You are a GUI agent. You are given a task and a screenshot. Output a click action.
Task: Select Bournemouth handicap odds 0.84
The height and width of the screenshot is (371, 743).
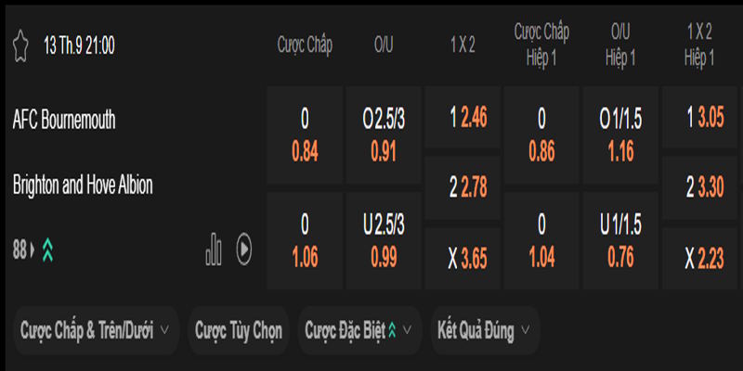pyautogui.click(x=305, y=135)
